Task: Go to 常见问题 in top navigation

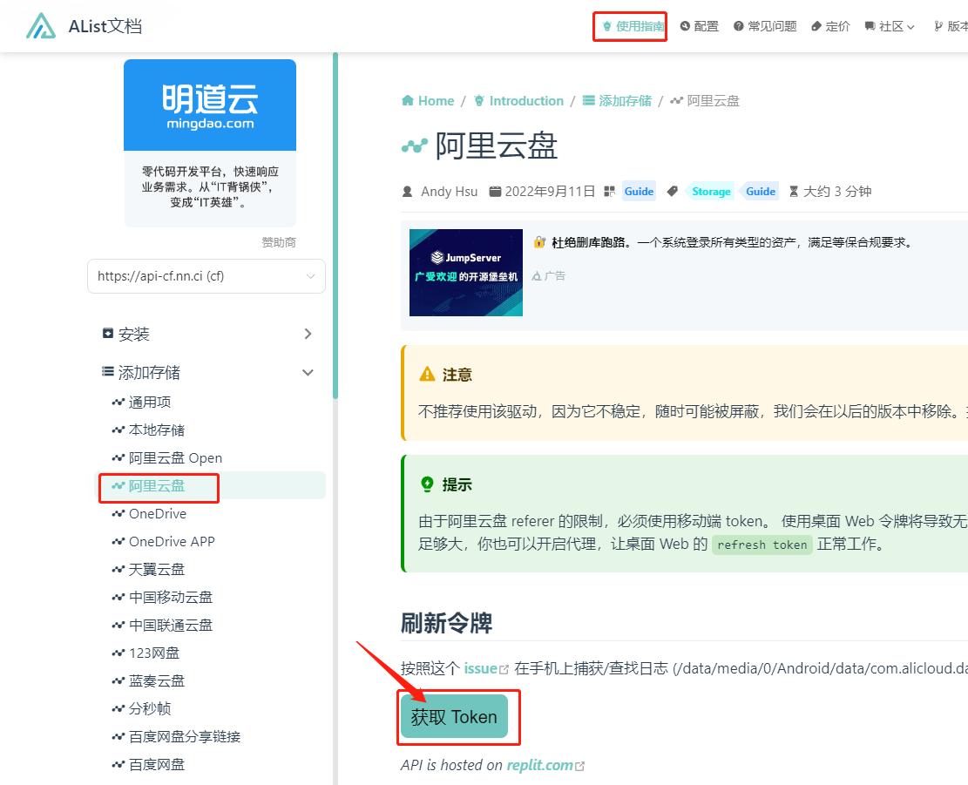Action: point(765,26)
